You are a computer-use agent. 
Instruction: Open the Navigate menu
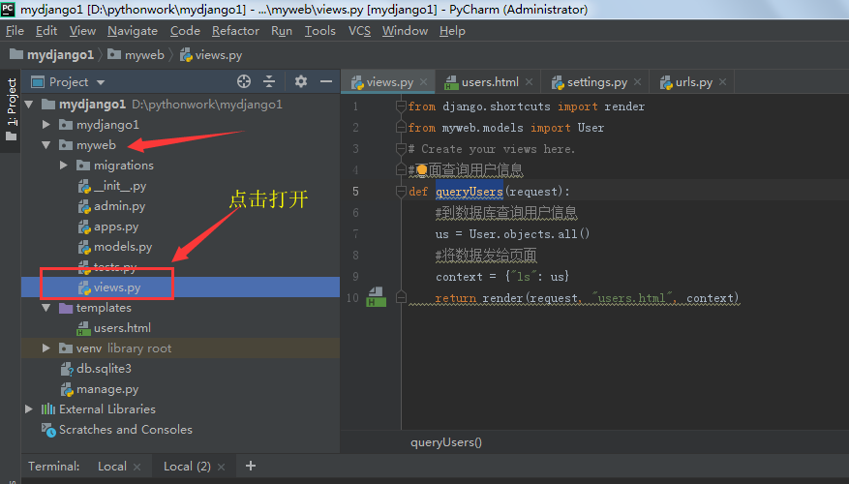coord(133,31)
